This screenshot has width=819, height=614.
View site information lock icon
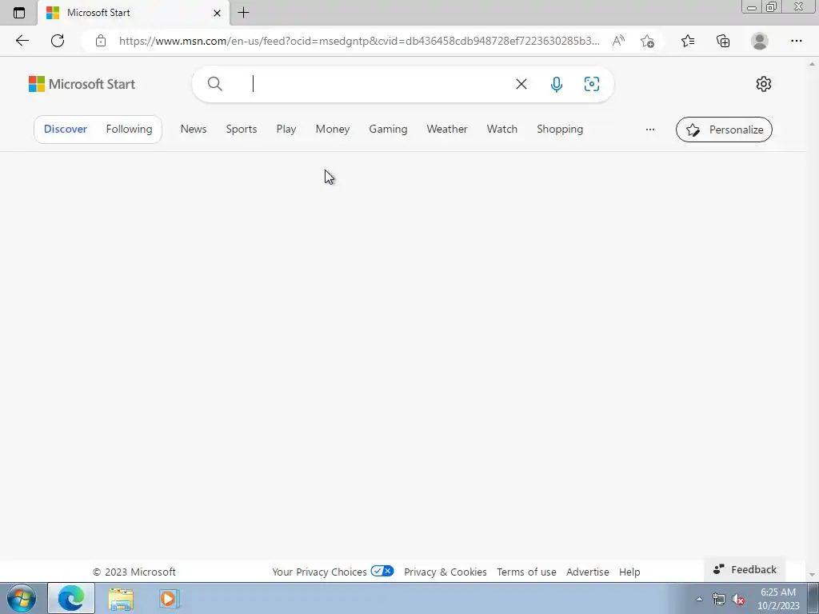[100, 41]
